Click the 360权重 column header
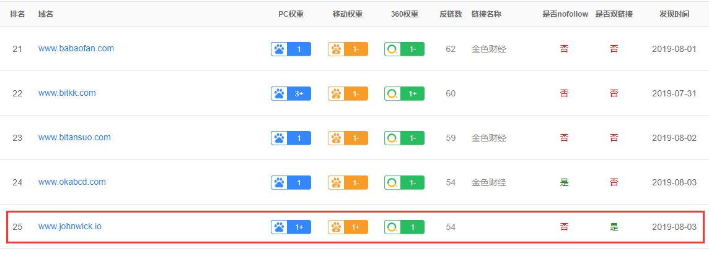The image size is (709, 262). point(405,14)
